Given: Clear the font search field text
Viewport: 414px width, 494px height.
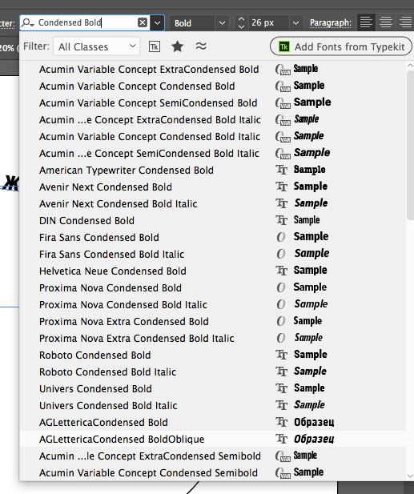Looking at the screenshot, I should coord(143,22).
